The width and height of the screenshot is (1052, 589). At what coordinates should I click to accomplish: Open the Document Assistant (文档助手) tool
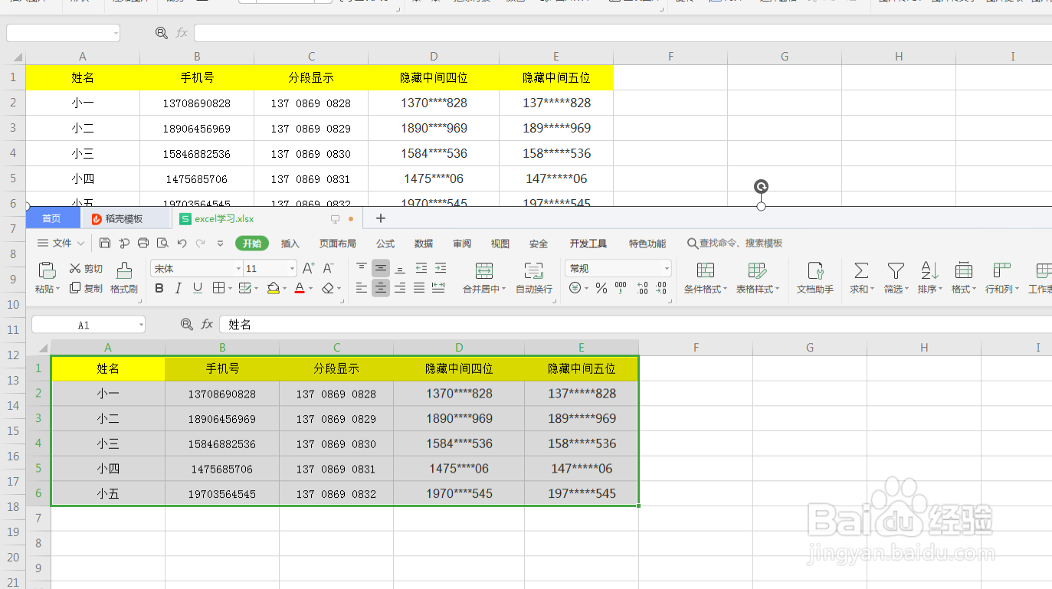[815, 278]
